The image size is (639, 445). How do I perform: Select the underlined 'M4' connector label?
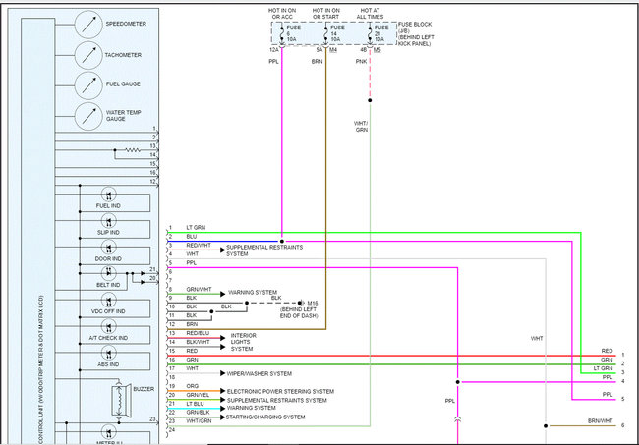333,50
